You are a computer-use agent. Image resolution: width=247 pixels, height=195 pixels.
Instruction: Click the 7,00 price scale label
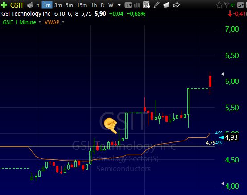(232, 29)
